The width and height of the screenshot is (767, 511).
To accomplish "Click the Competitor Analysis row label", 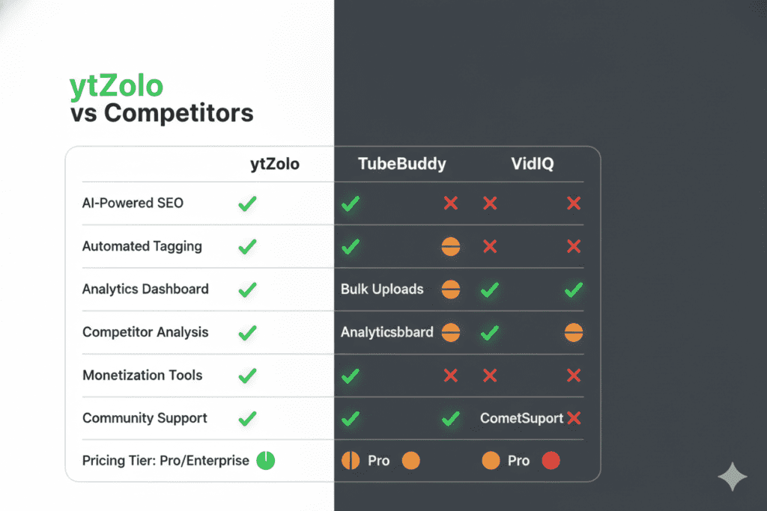I will [145, 332].
